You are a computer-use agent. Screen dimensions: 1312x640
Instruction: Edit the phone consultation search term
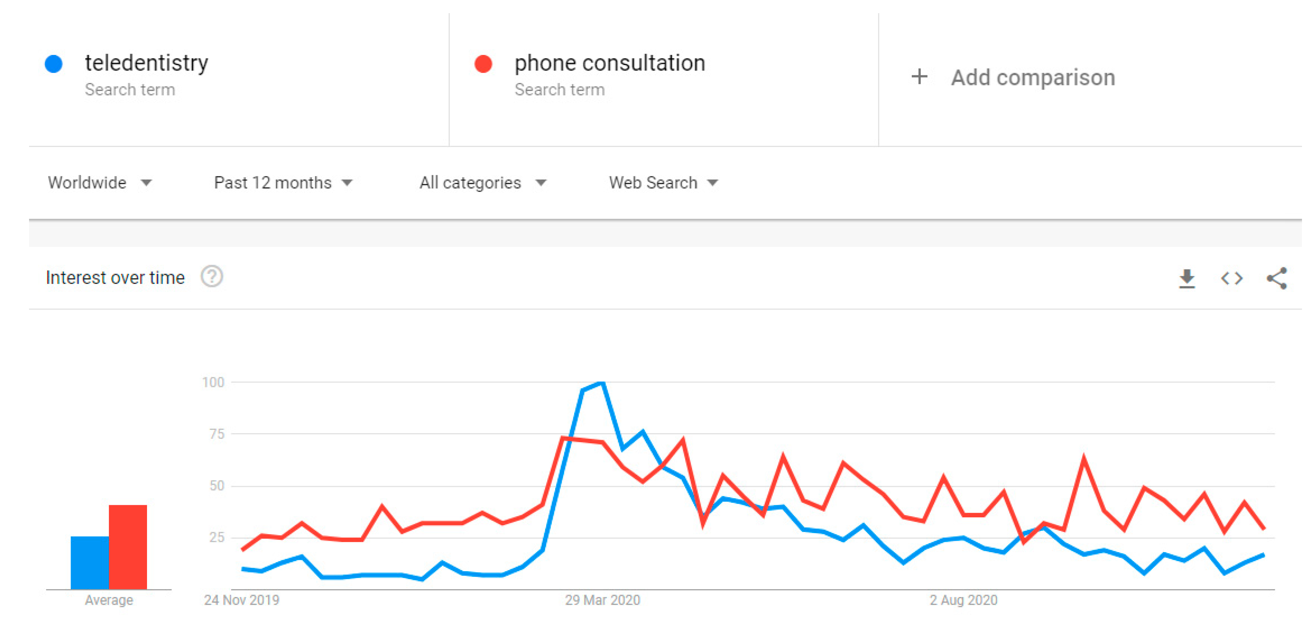coord(609,63)
